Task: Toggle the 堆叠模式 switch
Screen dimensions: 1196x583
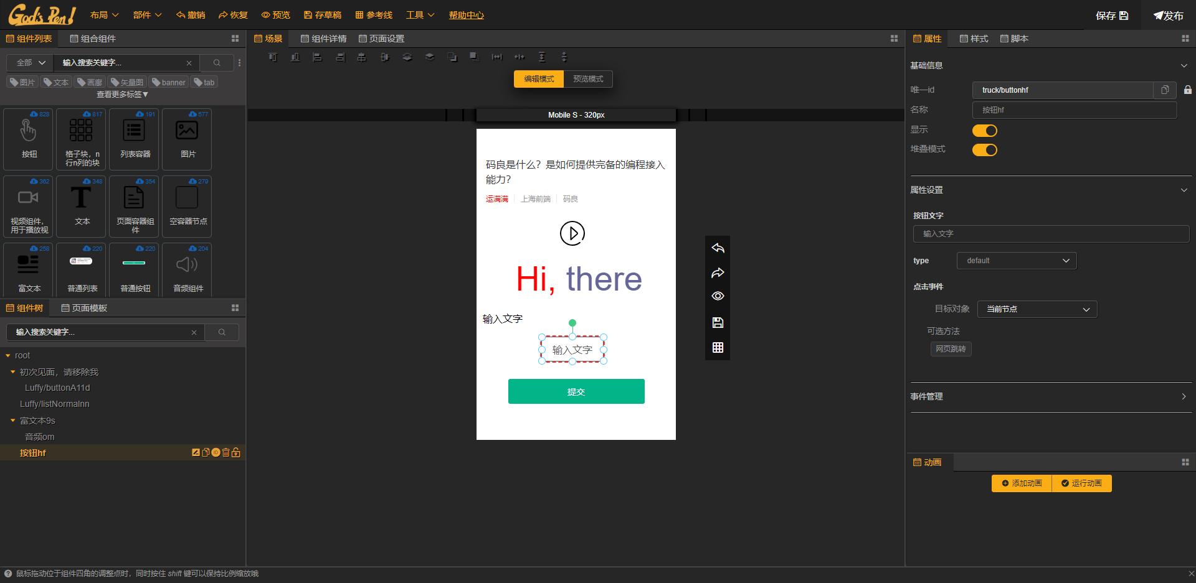Action: [985, 150]
